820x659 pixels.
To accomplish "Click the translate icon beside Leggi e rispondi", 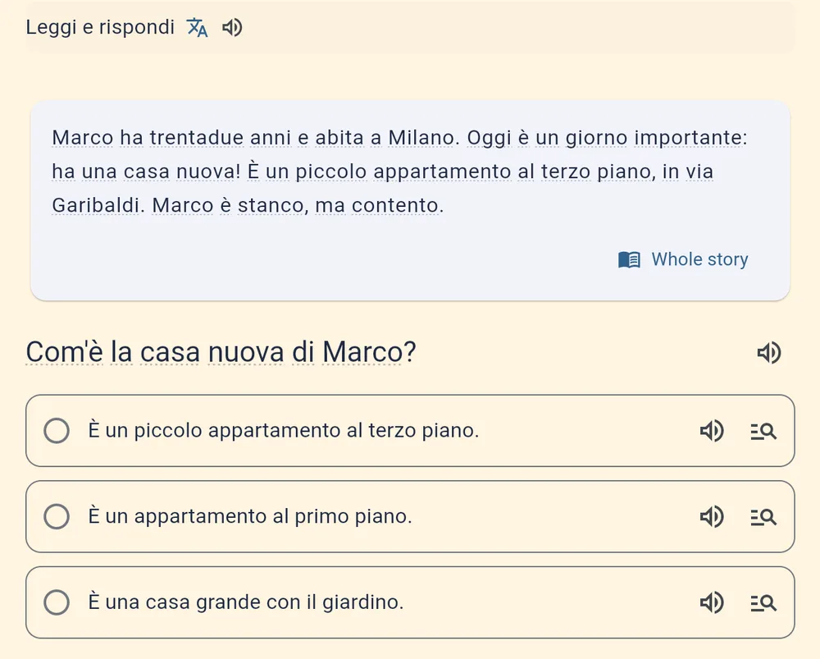I will (197, 28).
